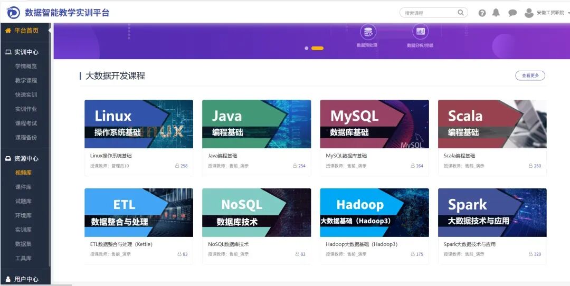The width and height of the screenshot is (570, 286).
Task: Open 学情概览 in the sidebar
Action: (26, 66)
